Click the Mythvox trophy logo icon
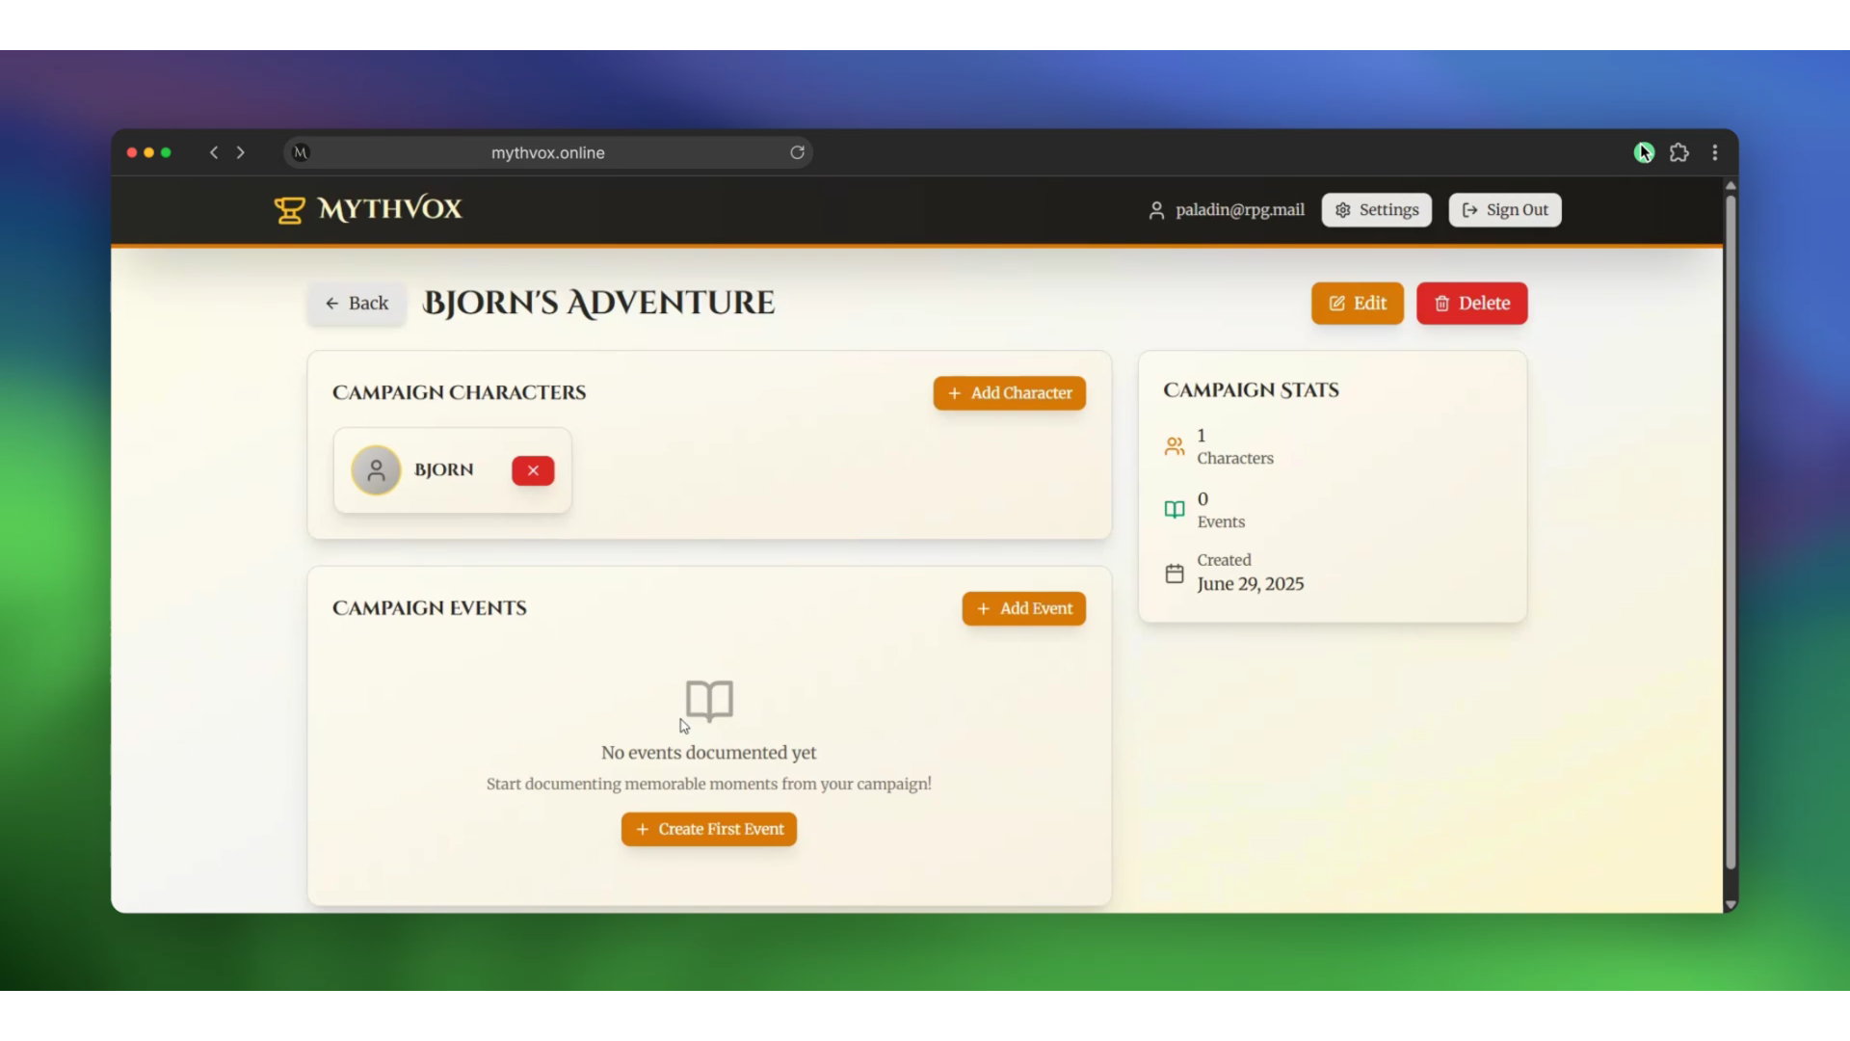Screen dimensions: 1850x1041 click(x=289, y=209)
